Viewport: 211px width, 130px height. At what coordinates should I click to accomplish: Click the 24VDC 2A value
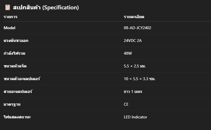[133, 41]
